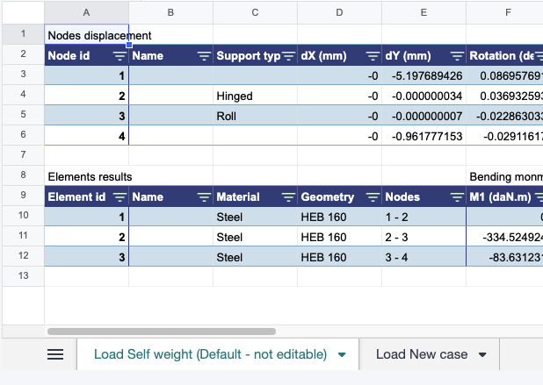543x385 pixels.
Task: Select column C header
Action: (255, 12)
